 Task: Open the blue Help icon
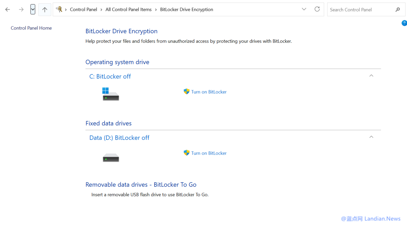click(404, 23)
